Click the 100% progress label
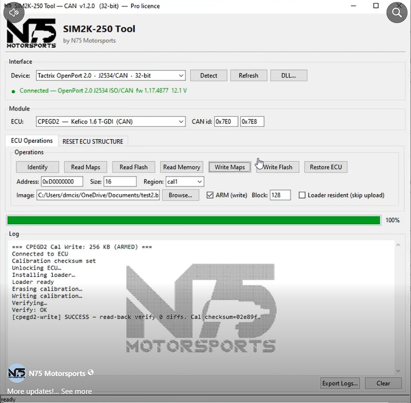This screenshot has height=403, width=411. coord(392,221)
